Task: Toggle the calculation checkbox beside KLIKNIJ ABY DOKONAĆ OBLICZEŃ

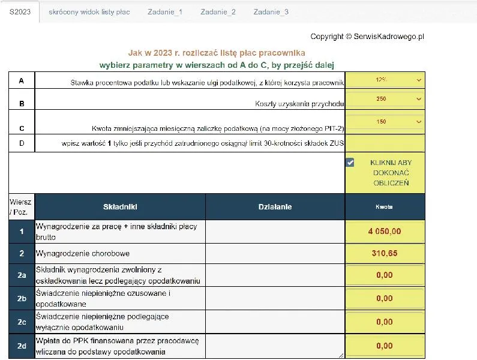Action: coord(350,163)
